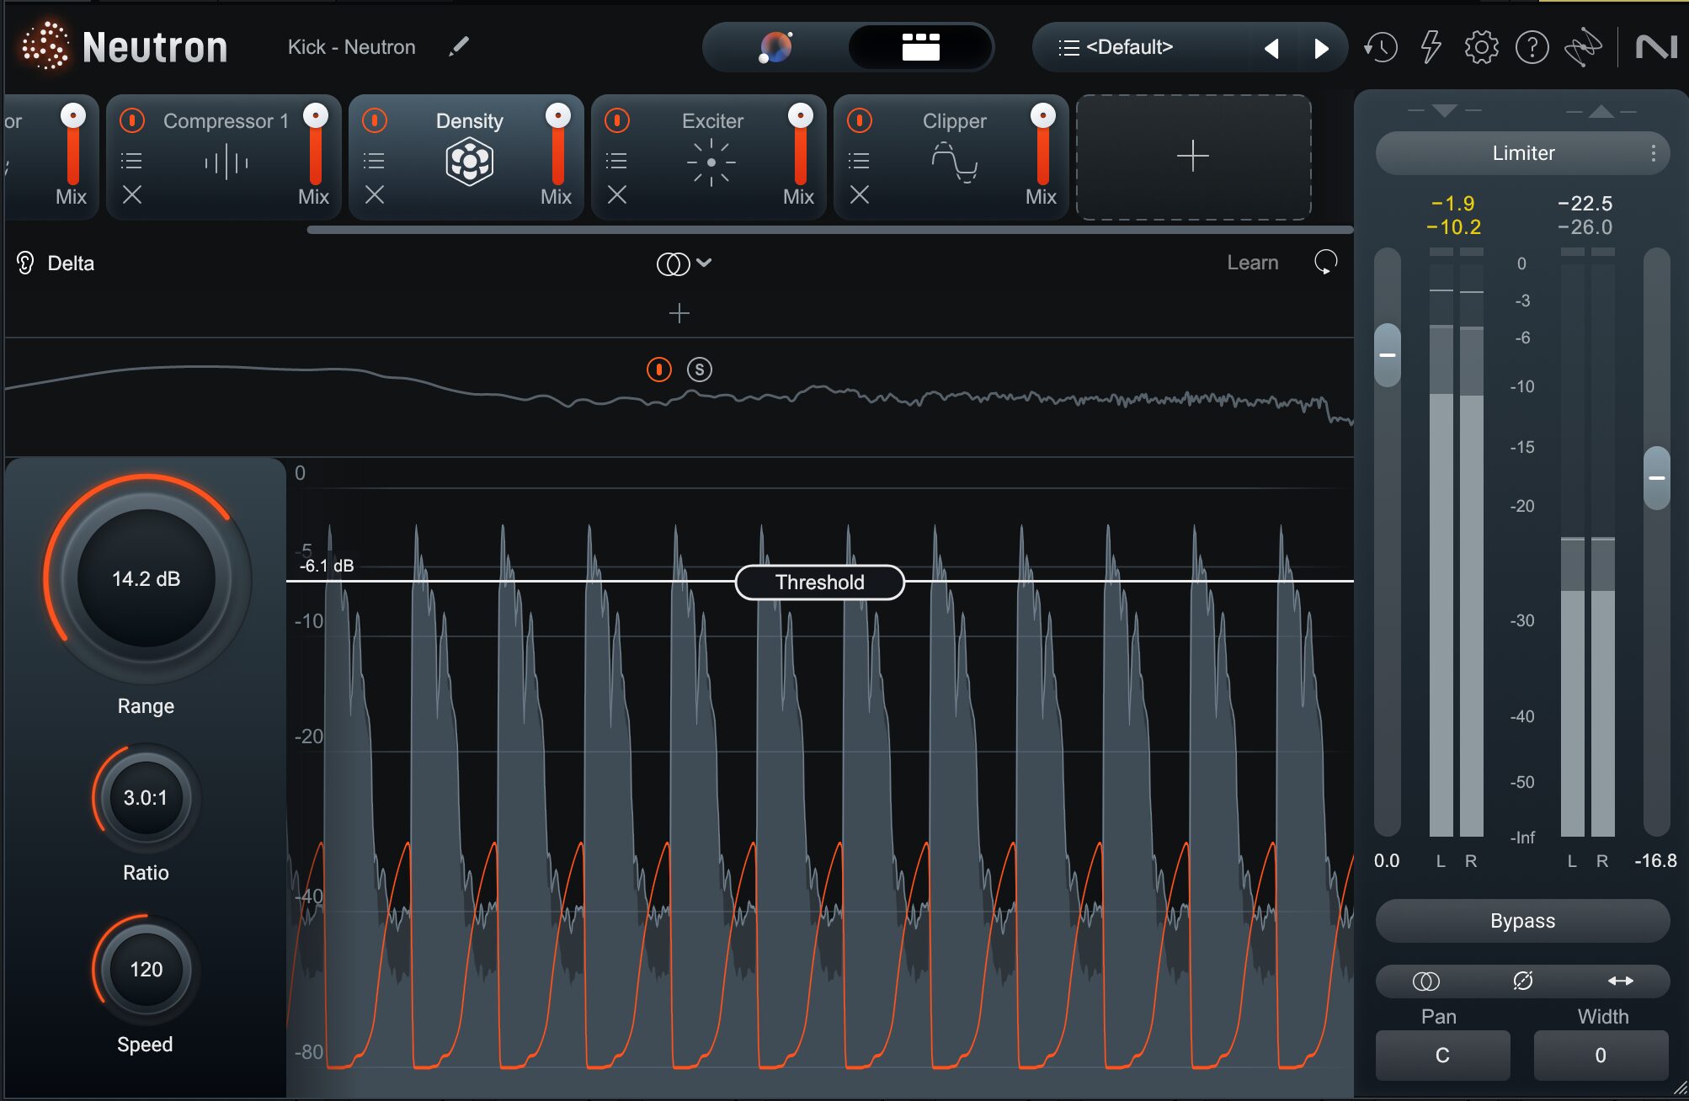Click the reset loop icon beside Learn
1689x1101 pixels.
click(x=1325, y=263)
